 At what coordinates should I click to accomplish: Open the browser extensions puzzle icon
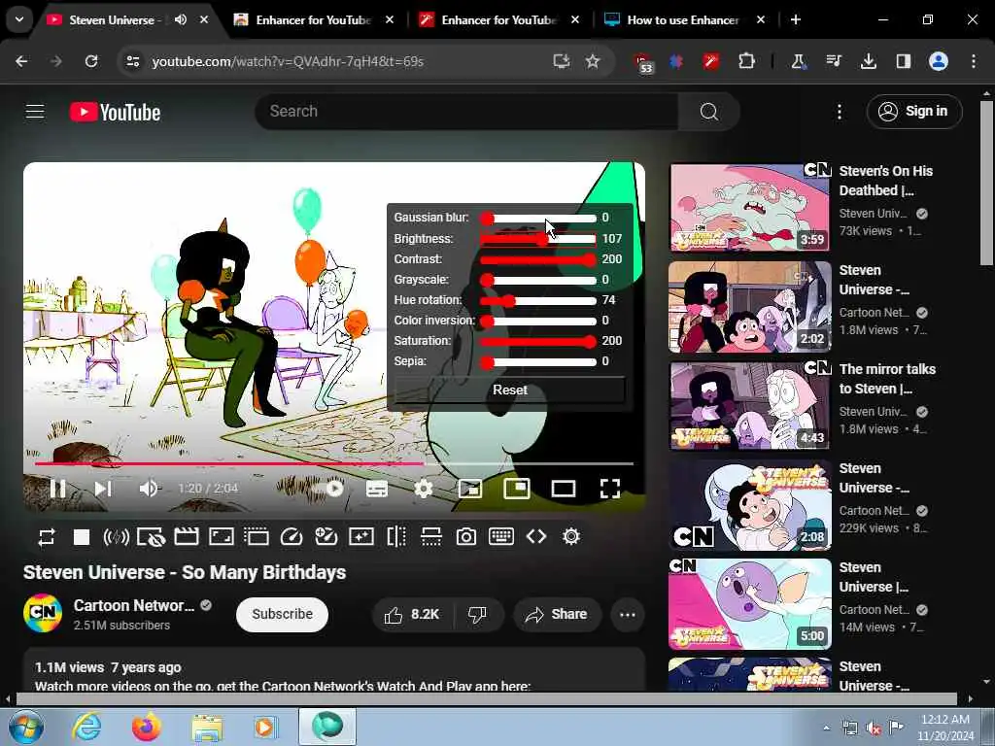tap(746, 61)
